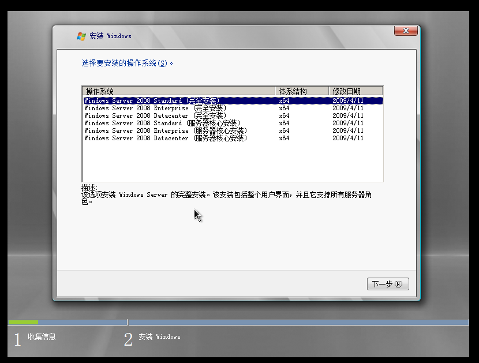Click 2009/4/11 date in Datacenter (服务器核心安装) row
479x363 pixels.
347,138
